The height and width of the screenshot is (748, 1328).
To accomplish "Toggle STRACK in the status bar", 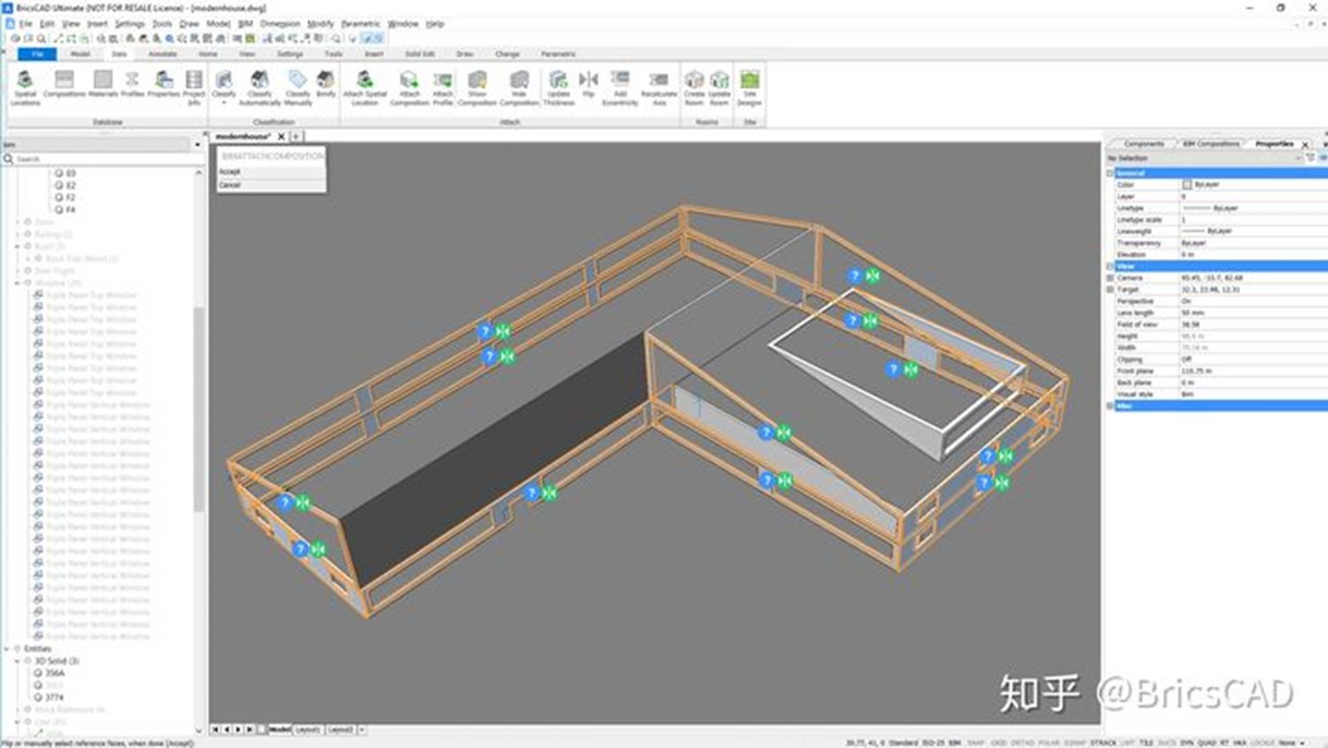I will point(1103,742).
